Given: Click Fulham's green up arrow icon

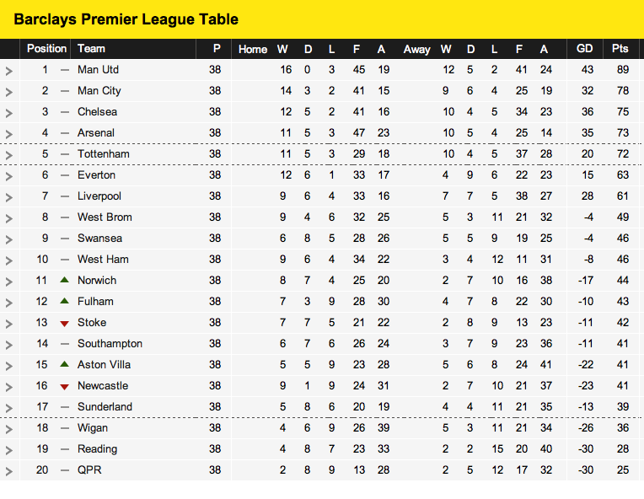Looking at the screenshot, I should click(x=64, y=301).
